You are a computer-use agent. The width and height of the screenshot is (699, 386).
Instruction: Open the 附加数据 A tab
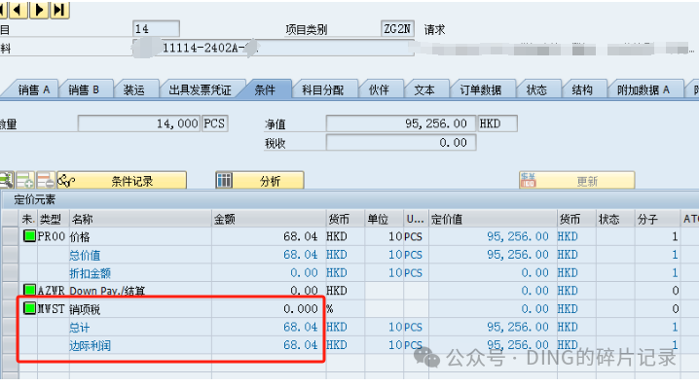644,89
